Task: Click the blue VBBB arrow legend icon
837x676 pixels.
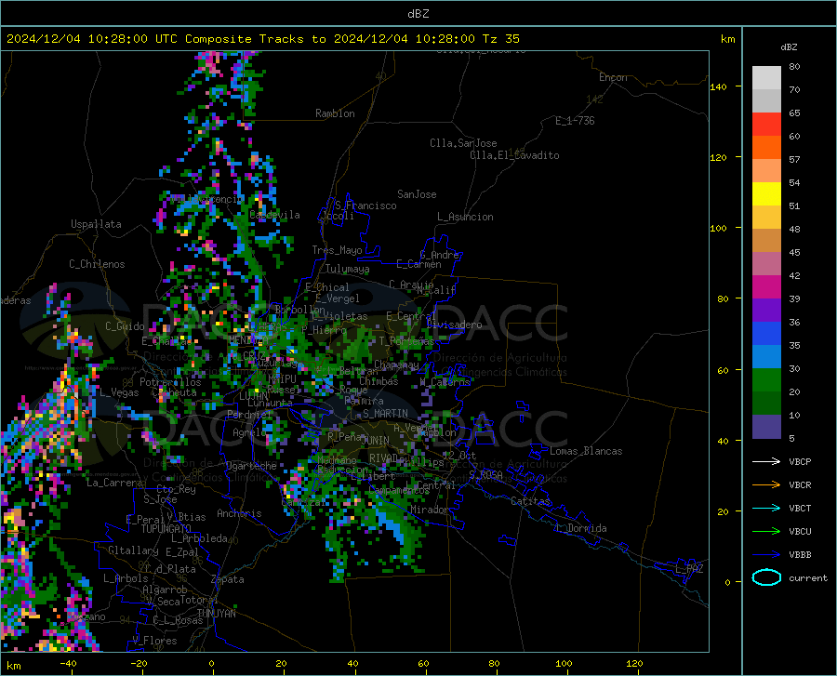Action: (x=766, y=555)
